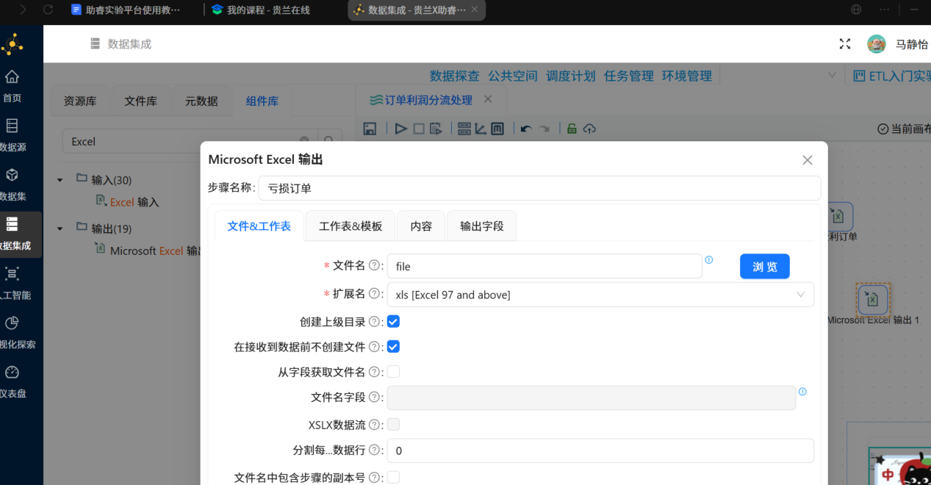Click the 分割每...数据行 input field
The height and width of the screenshot is (485, 931).
(x=600, y=450)
